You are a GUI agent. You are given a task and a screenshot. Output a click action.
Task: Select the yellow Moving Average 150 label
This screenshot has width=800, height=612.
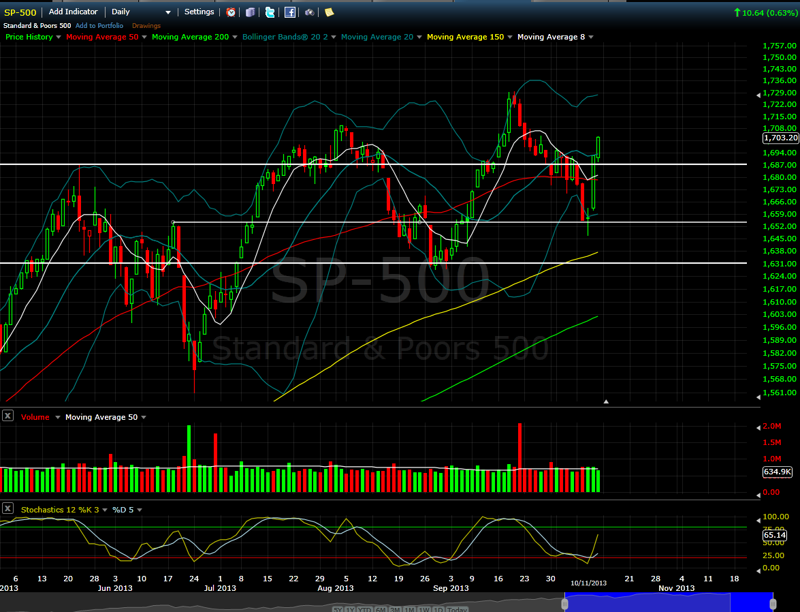[465, 37]
